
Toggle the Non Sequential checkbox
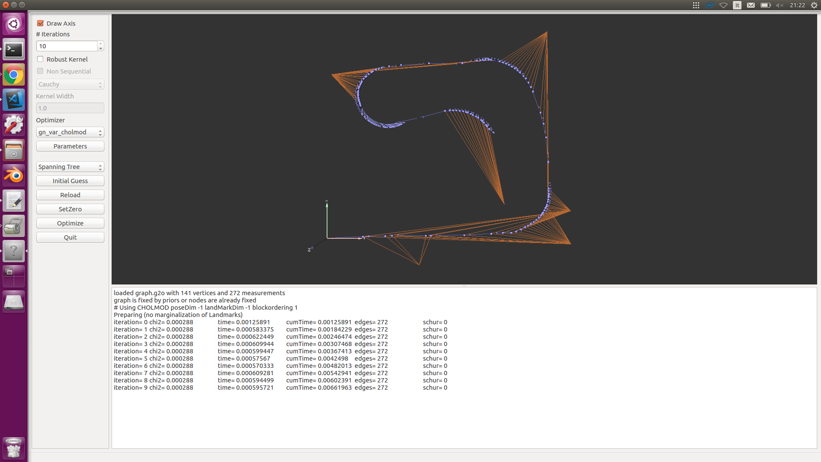pos(40,71)
